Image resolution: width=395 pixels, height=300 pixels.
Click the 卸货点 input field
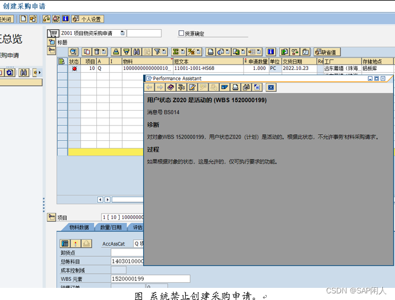[127, 253]
